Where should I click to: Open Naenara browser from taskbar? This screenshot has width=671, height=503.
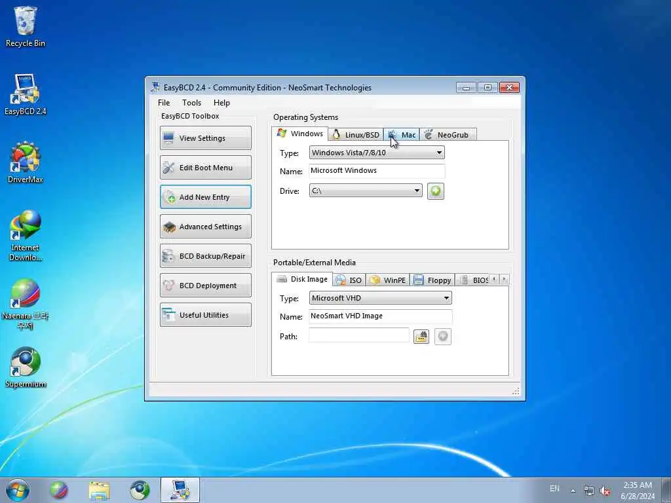point(58,490)
